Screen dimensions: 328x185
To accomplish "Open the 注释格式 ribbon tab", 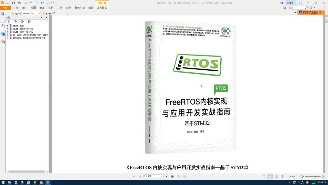I will 102,8.
